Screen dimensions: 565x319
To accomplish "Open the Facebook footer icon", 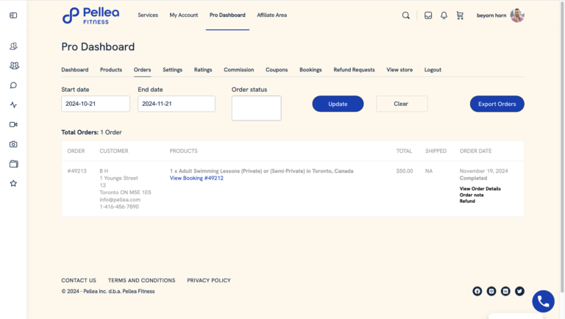I will click(477, 291).
